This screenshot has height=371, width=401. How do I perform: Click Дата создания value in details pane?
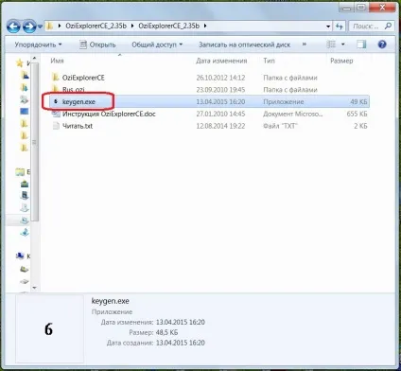[x=181, y=343]
